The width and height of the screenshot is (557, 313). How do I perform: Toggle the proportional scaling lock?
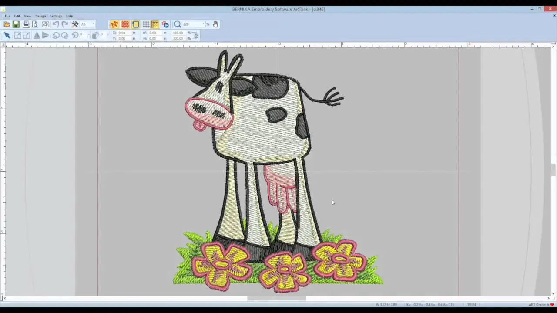pyautogui.click(x=195, y=36)
